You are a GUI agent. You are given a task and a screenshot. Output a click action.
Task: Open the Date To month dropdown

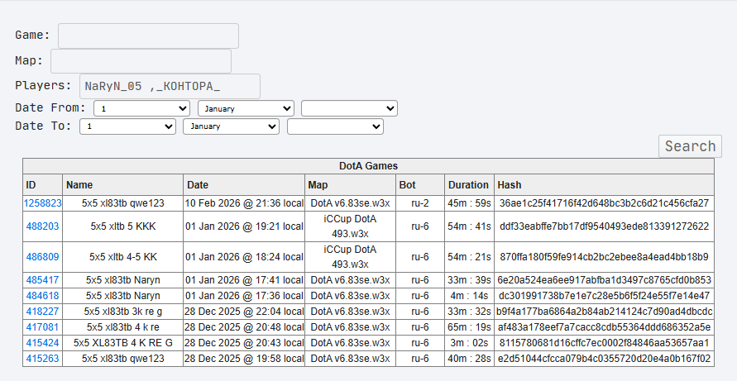coord(231,126)
